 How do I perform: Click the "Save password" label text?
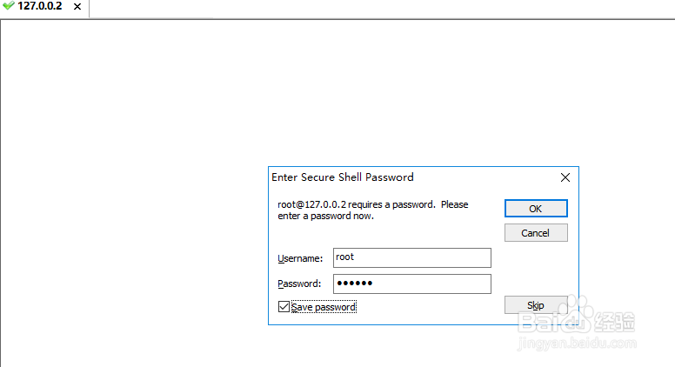(x=324, y=307)
